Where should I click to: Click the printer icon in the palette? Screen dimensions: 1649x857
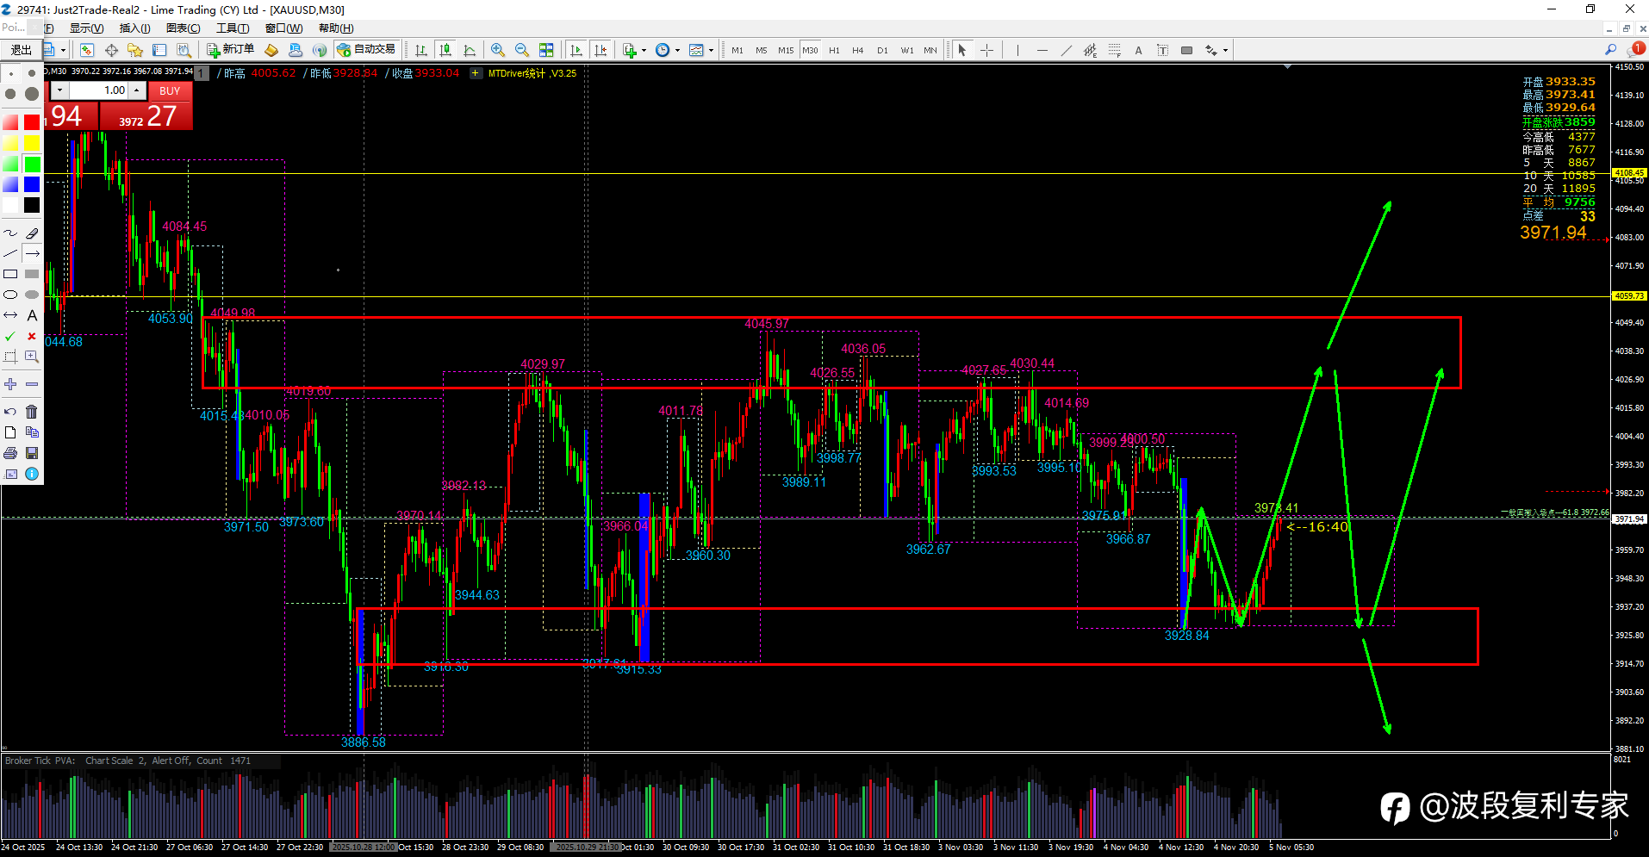click(x=10, y=453)
